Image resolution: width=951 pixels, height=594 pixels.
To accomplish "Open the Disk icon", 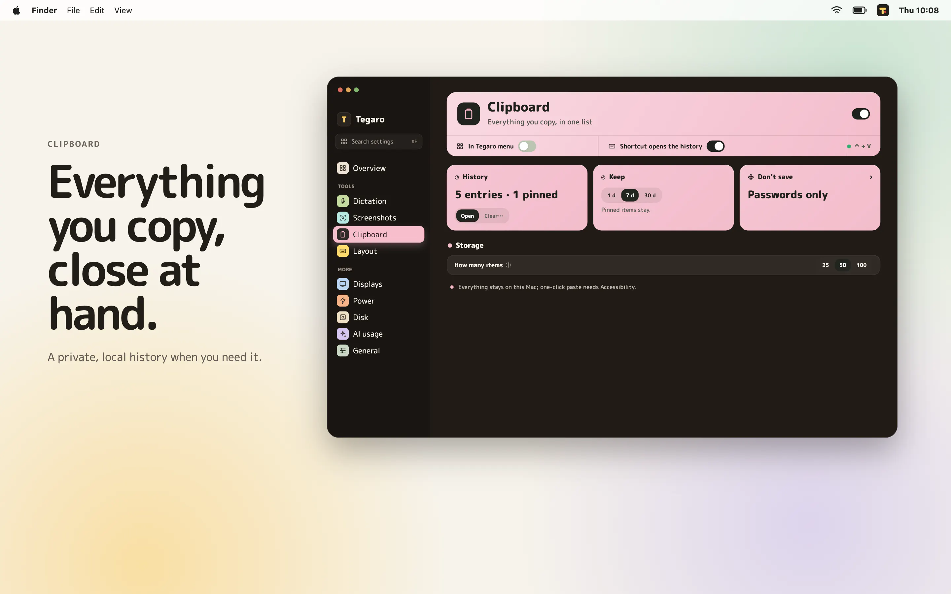I will [343, 317].
